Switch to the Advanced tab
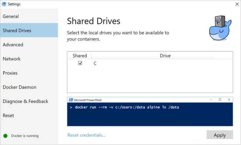 pos(29,45)
